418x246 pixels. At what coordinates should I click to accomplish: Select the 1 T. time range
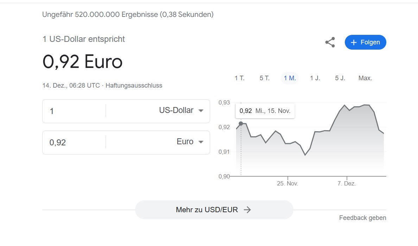(239, 78)
